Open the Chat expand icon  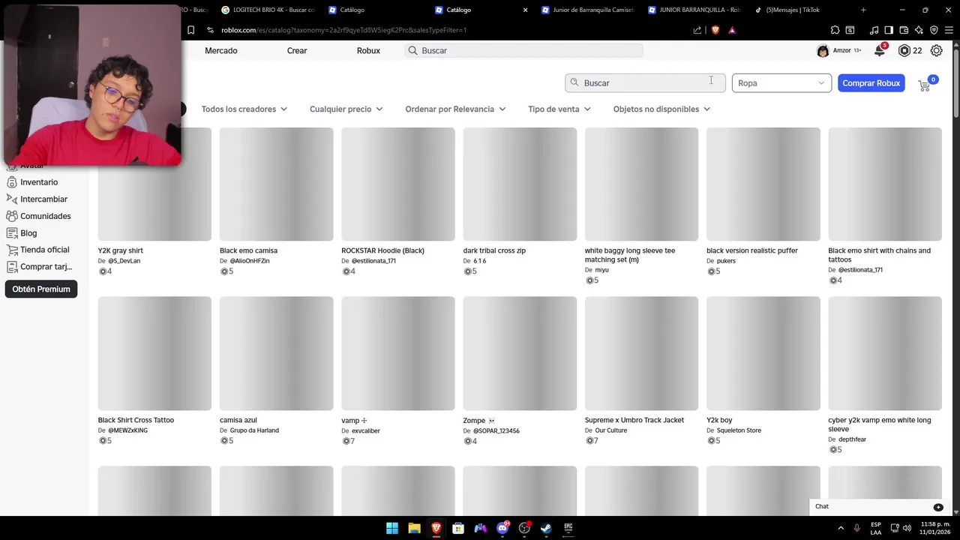938,507
